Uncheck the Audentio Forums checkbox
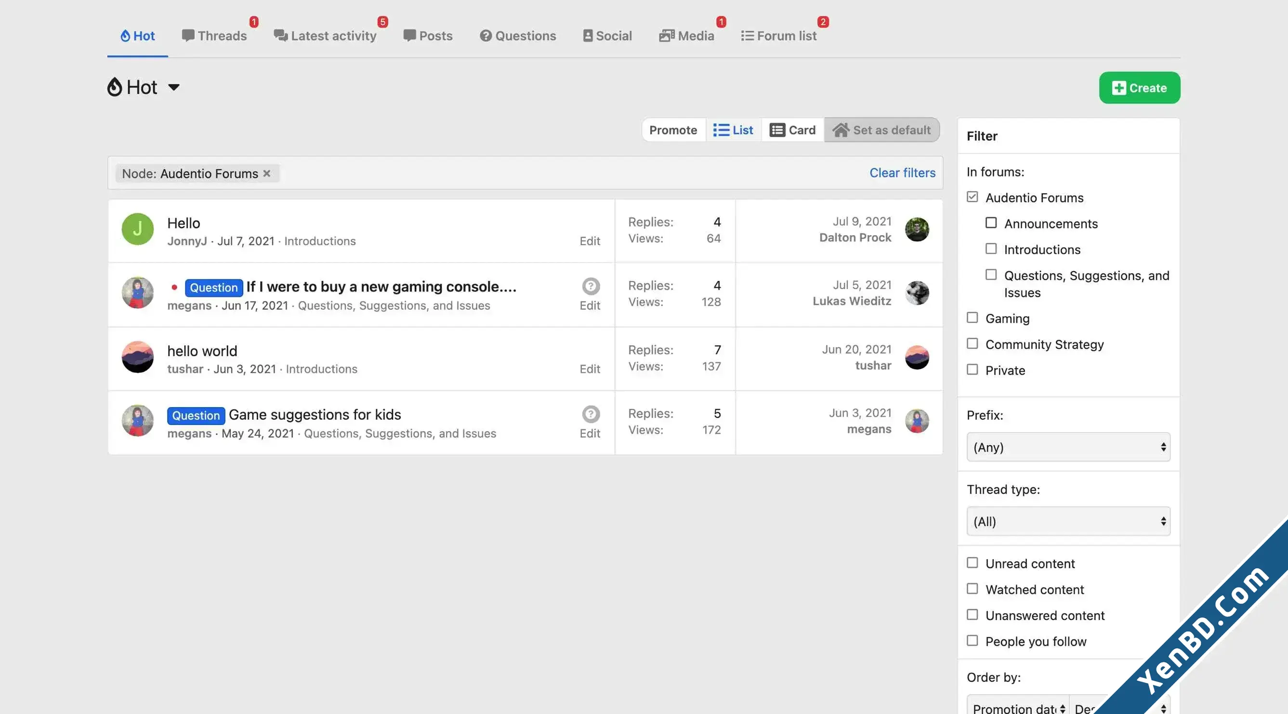The height and width of the screenshot is (714, 1288). tap(972, 197)
